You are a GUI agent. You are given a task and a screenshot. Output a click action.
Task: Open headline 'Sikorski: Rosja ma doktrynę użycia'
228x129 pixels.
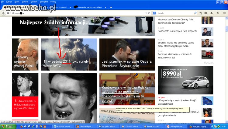coord(176,44)
